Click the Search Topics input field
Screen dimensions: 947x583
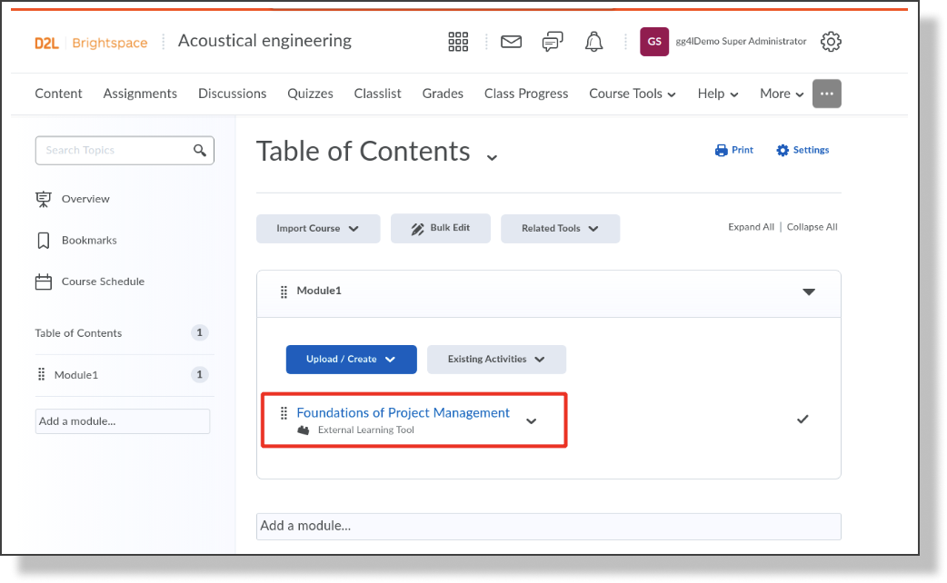click(x=118, y=150)
